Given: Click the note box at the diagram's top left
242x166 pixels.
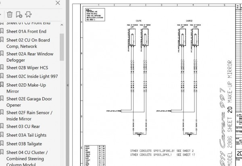Looking at the screenshot, I should [95, 15].
